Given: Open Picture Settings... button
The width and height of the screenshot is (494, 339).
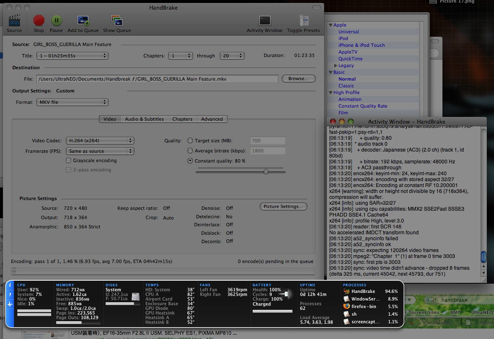Looking at the screenshot, I should [283, 206].
